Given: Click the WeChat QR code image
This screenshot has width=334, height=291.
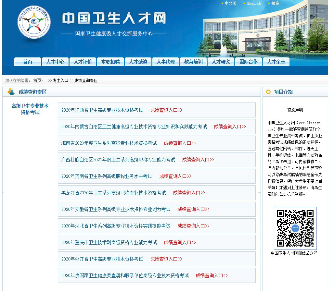Looking at the screenshot, I should (x=295, y=228).
